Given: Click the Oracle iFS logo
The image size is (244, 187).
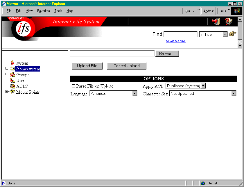Looking at the screenshot, I should pos(23,29).
